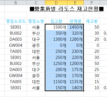Select the cell containing 220개
The width and height of the screenshot is (107, 97).
75,57
